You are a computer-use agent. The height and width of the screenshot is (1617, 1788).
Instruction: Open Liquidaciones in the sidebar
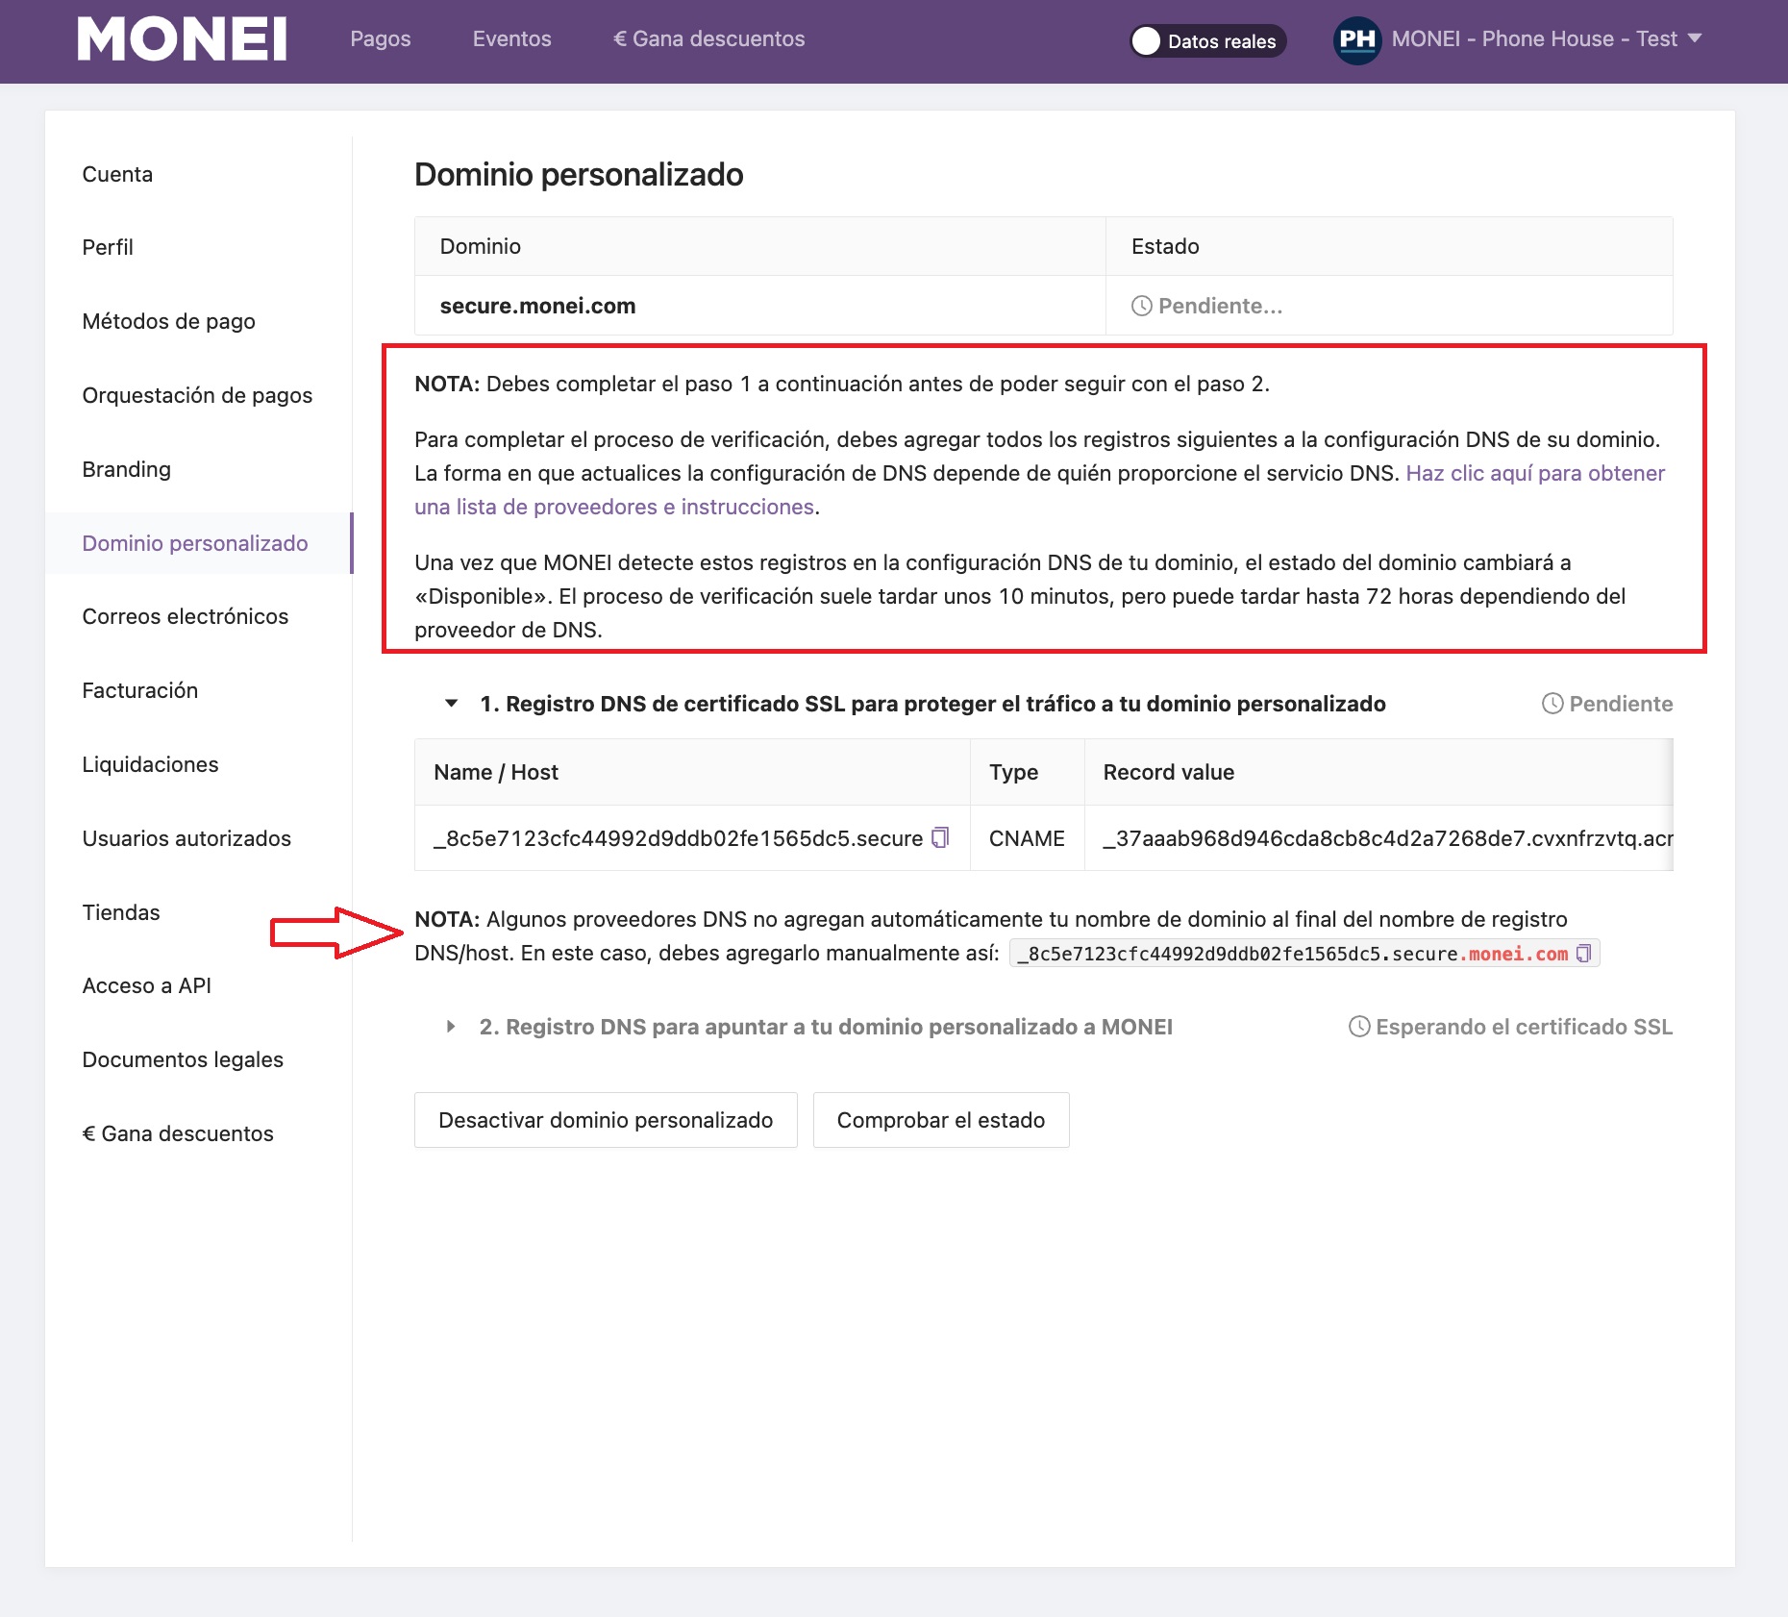tap(150, 764)
